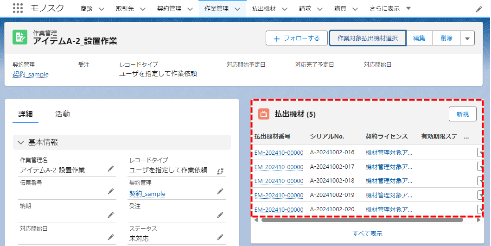The height and width of the screenshot is (246, 491).
Task: Click the 払出機材 related list icon
Action: (264, 114)
